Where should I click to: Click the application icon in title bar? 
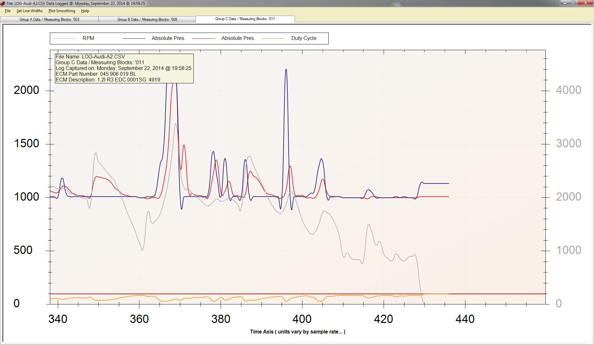pyautogui.click(x=3, y=3)
